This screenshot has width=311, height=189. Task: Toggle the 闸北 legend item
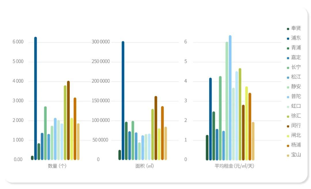(x=294, y=135)
